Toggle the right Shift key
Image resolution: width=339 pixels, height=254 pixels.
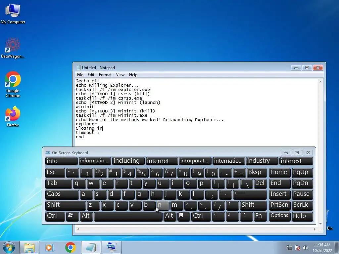click(x=253, y=205)
